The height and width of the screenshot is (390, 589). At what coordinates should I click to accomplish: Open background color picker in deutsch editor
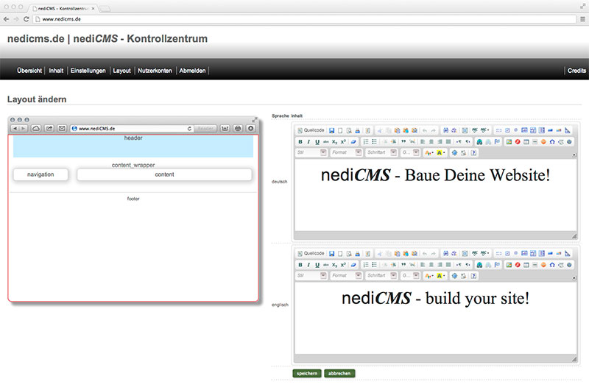440,152
